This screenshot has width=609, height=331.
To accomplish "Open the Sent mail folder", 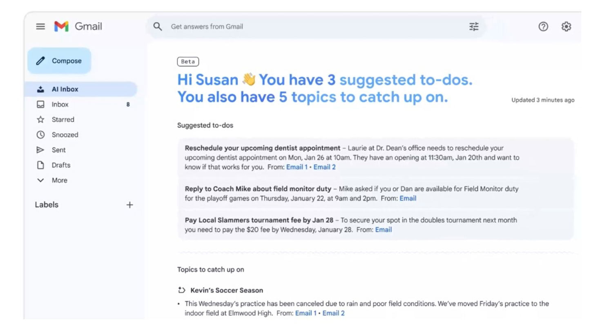I will 59,150.
